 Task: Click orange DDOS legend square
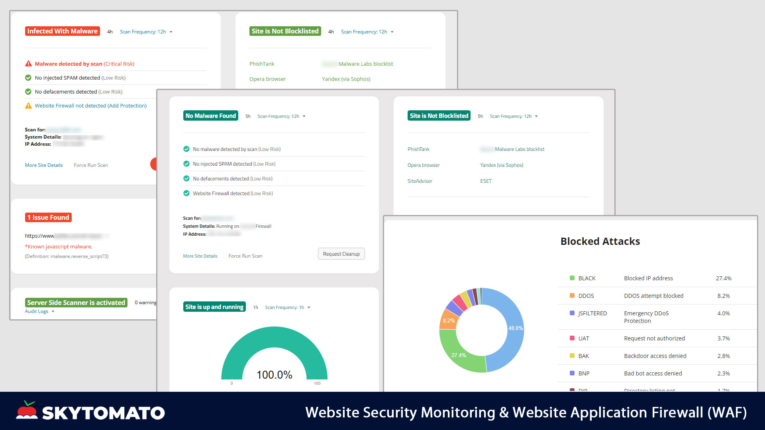tap(572, 296)
